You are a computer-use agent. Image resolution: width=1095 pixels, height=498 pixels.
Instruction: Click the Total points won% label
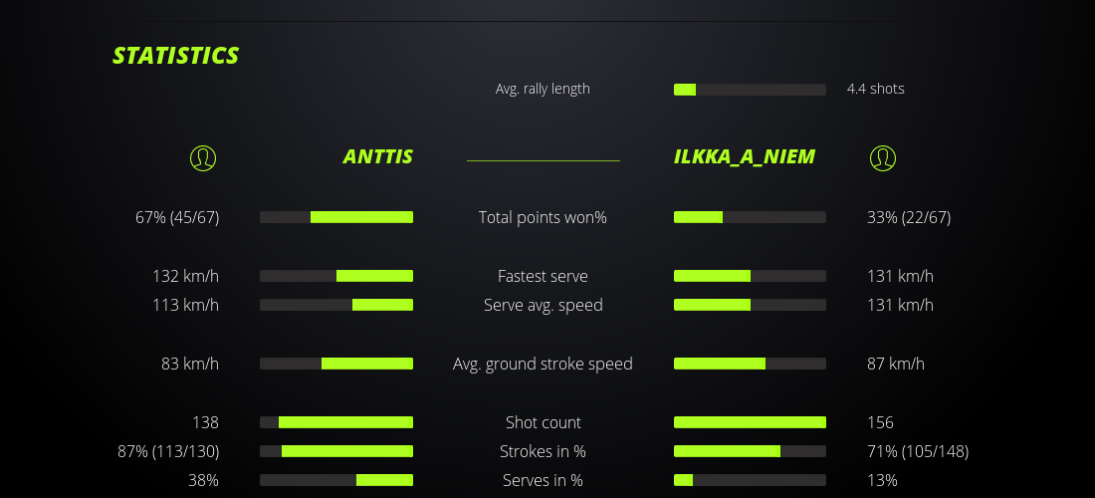tap(543, 217)
